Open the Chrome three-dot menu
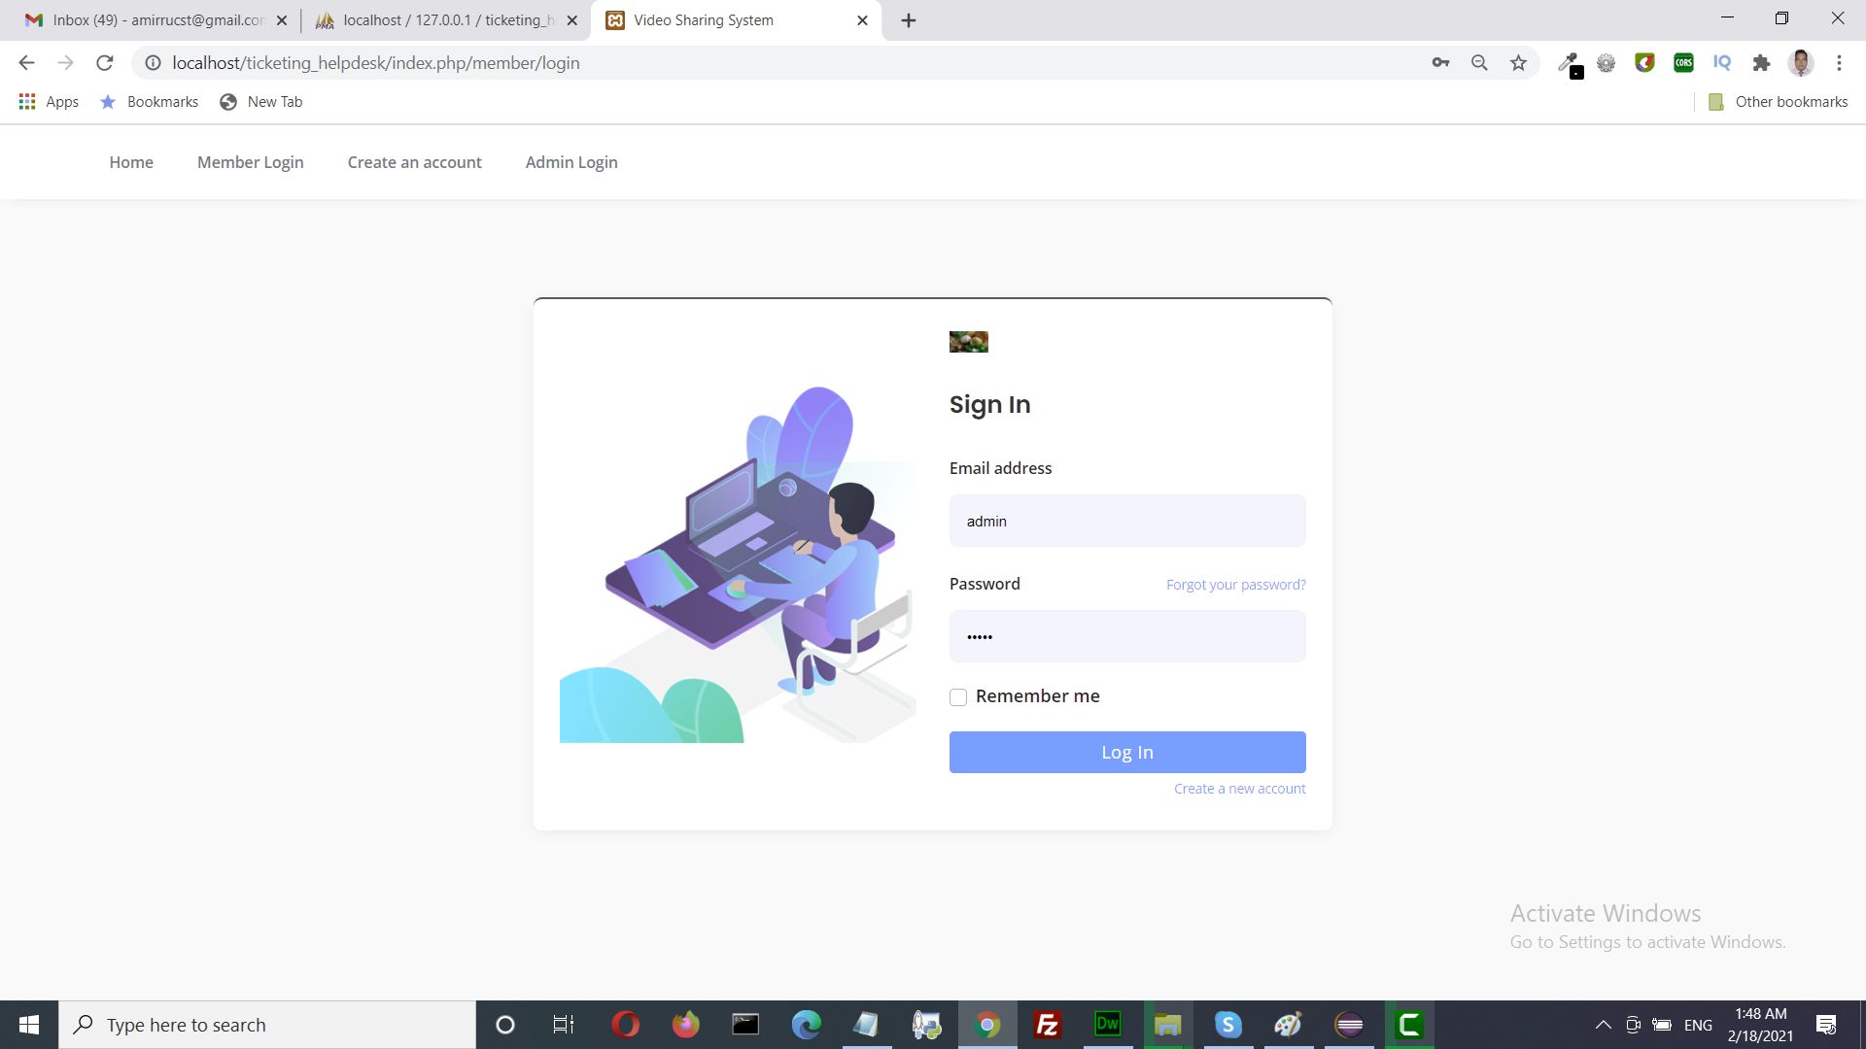This screenshot has height=1049, width=1866. (1839, 63)
